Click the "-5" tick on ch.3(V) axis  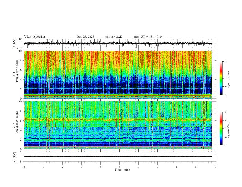point(21,162)
